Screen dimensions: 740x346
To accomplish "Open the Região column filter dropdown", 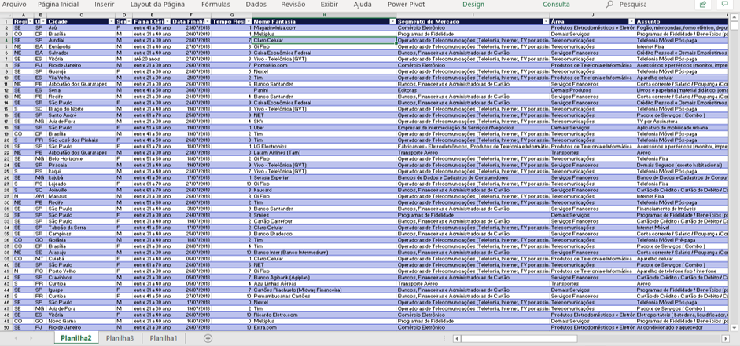I will pyautogui.click(x=30, y=22).
